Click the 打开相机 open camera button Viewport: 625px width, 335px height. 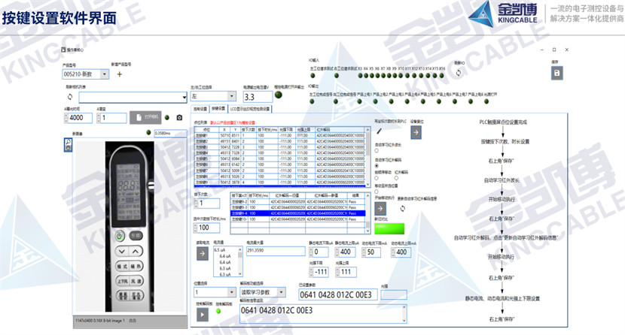pos(149,117)
